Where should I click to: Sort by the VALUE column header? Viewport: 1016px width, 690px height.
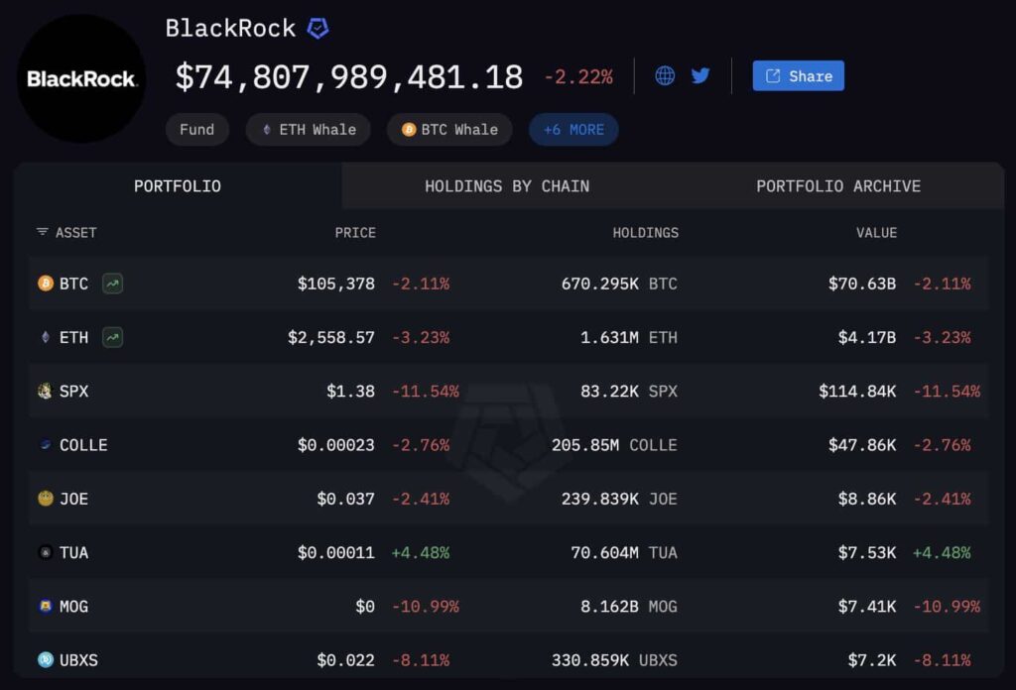[x=877, y=232]
